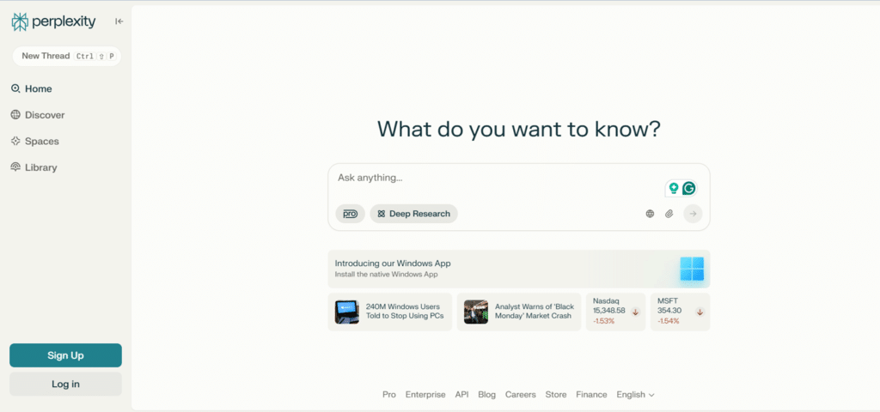Start a New Thread
880x412 pixels.
[65, 56]
